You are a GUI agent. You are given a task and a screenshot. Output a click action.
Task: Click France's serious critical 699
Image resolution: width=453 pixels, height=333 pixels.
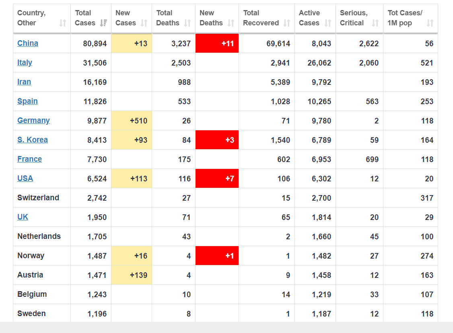[372, 159]
